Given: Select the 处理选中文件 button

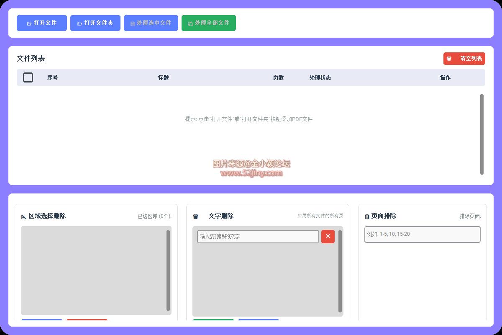Looking at the screenshot, I should pos(151,23).
